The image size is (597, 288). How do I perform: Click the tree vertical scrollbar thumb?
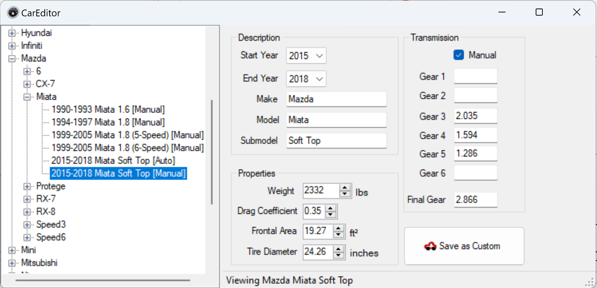[212, 152]
